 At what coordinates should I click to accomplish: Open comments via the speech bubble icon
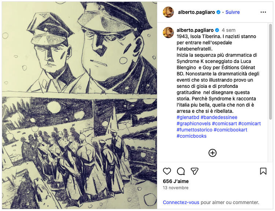[x=181, y=171]
